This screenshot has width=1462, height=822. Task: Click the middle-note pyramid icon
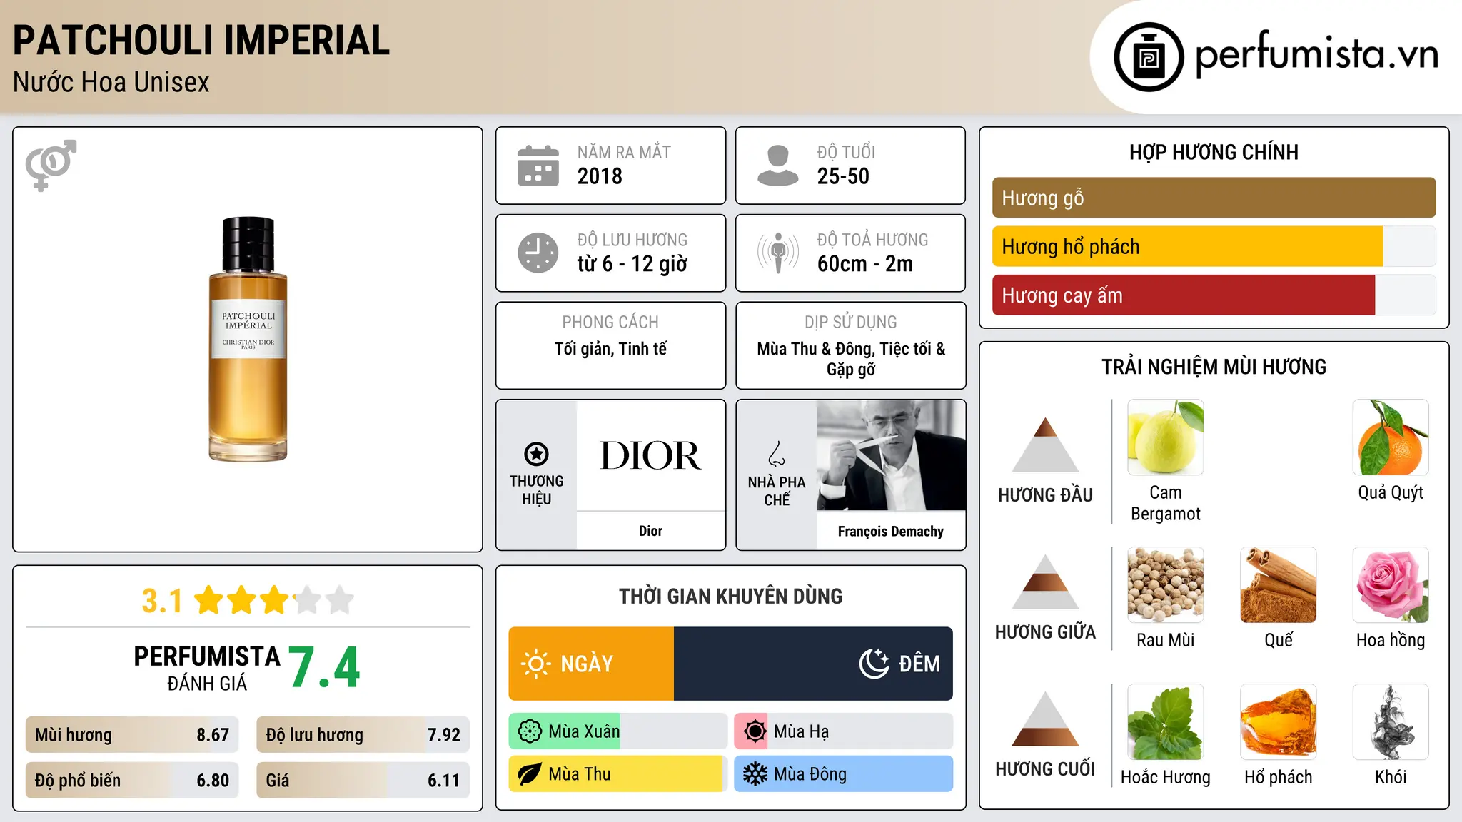pos(1045,582)
